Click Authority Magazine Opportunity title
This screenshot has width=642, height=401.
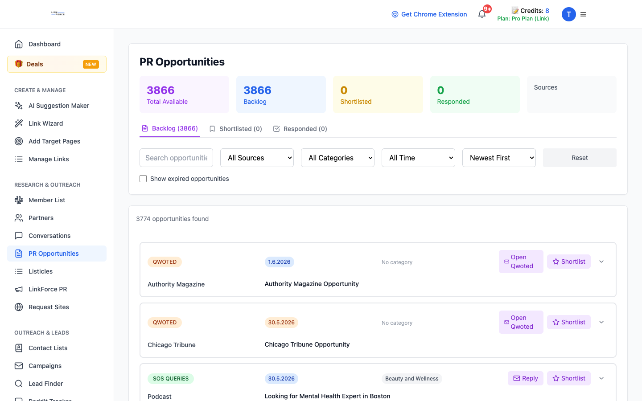(x=312, y=284)
